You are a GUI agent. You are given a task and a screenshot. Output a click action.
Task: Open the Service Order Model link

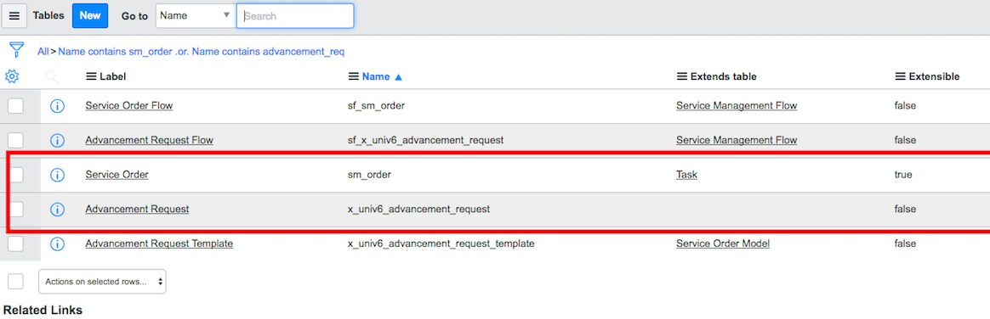click(x=723, y=243)
